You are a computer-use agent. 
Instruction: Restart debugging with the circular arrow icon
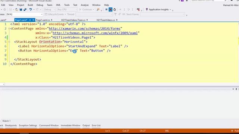(x=115, y=10)
